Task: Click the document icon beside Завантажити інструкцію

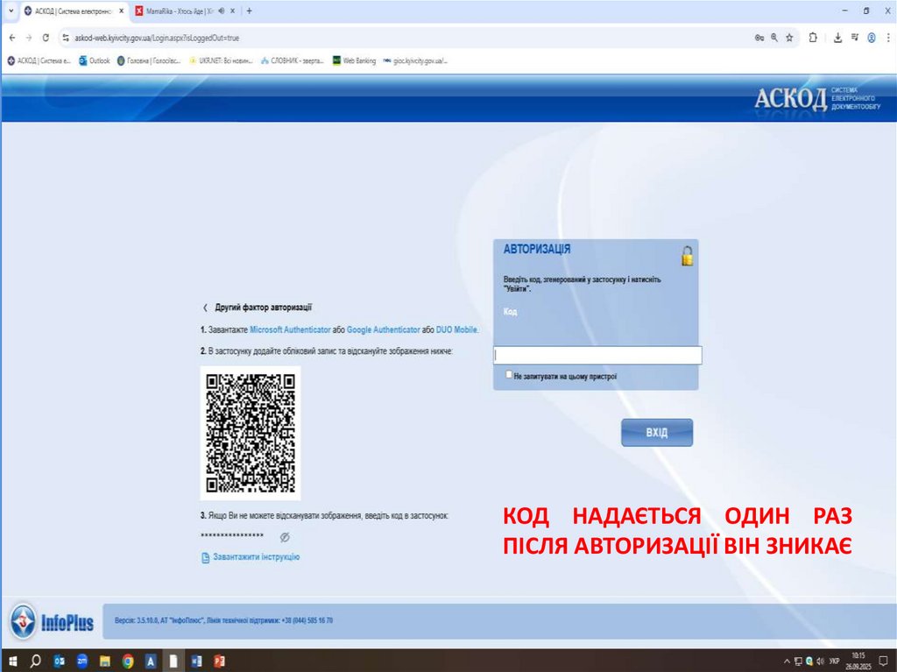Action: click(205, 557)
